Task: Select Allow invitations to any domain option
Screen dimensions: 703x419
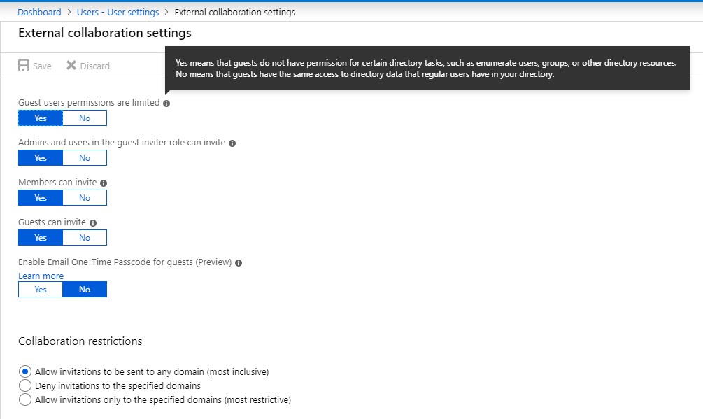Action: click(x=25, y=371)
